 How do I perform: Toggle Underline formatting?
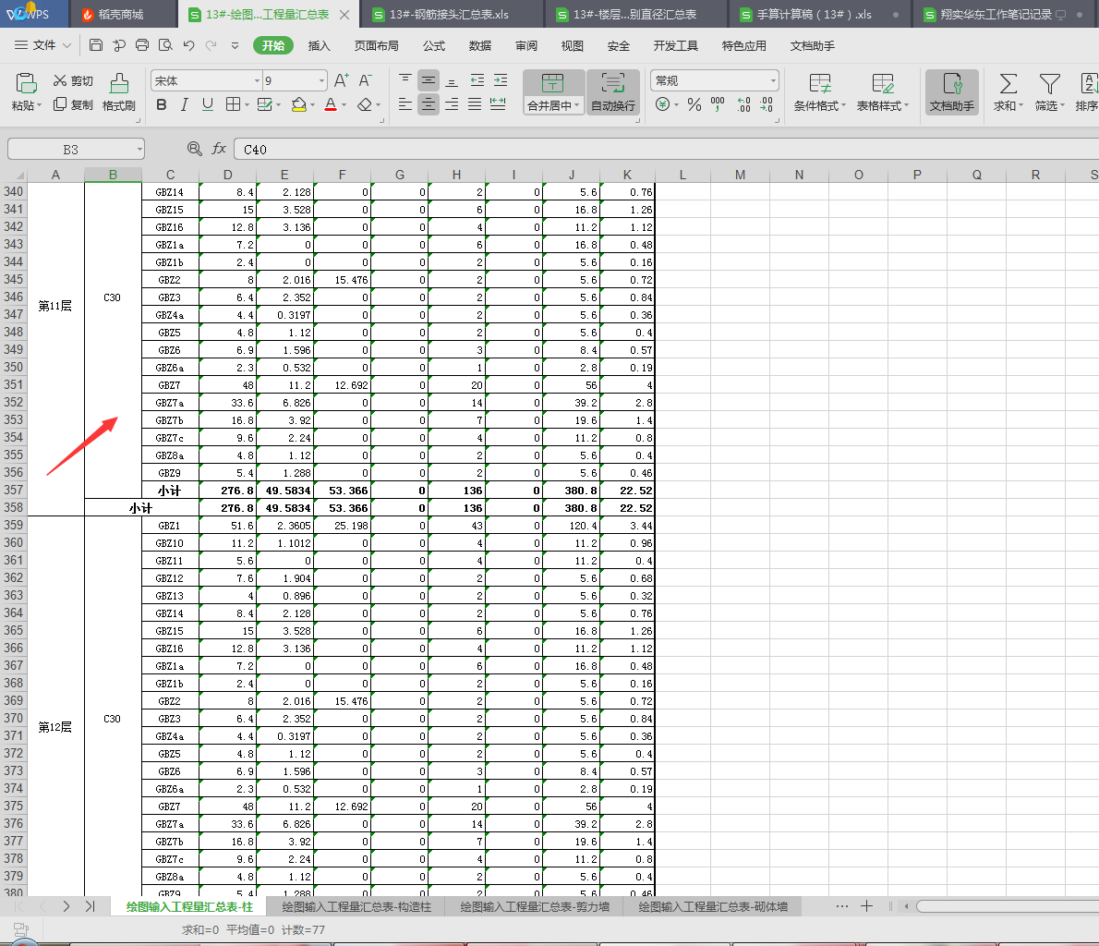208,104
